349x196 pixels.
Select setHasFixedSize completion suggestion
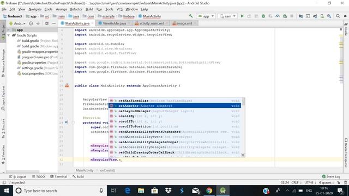(174, 101)
